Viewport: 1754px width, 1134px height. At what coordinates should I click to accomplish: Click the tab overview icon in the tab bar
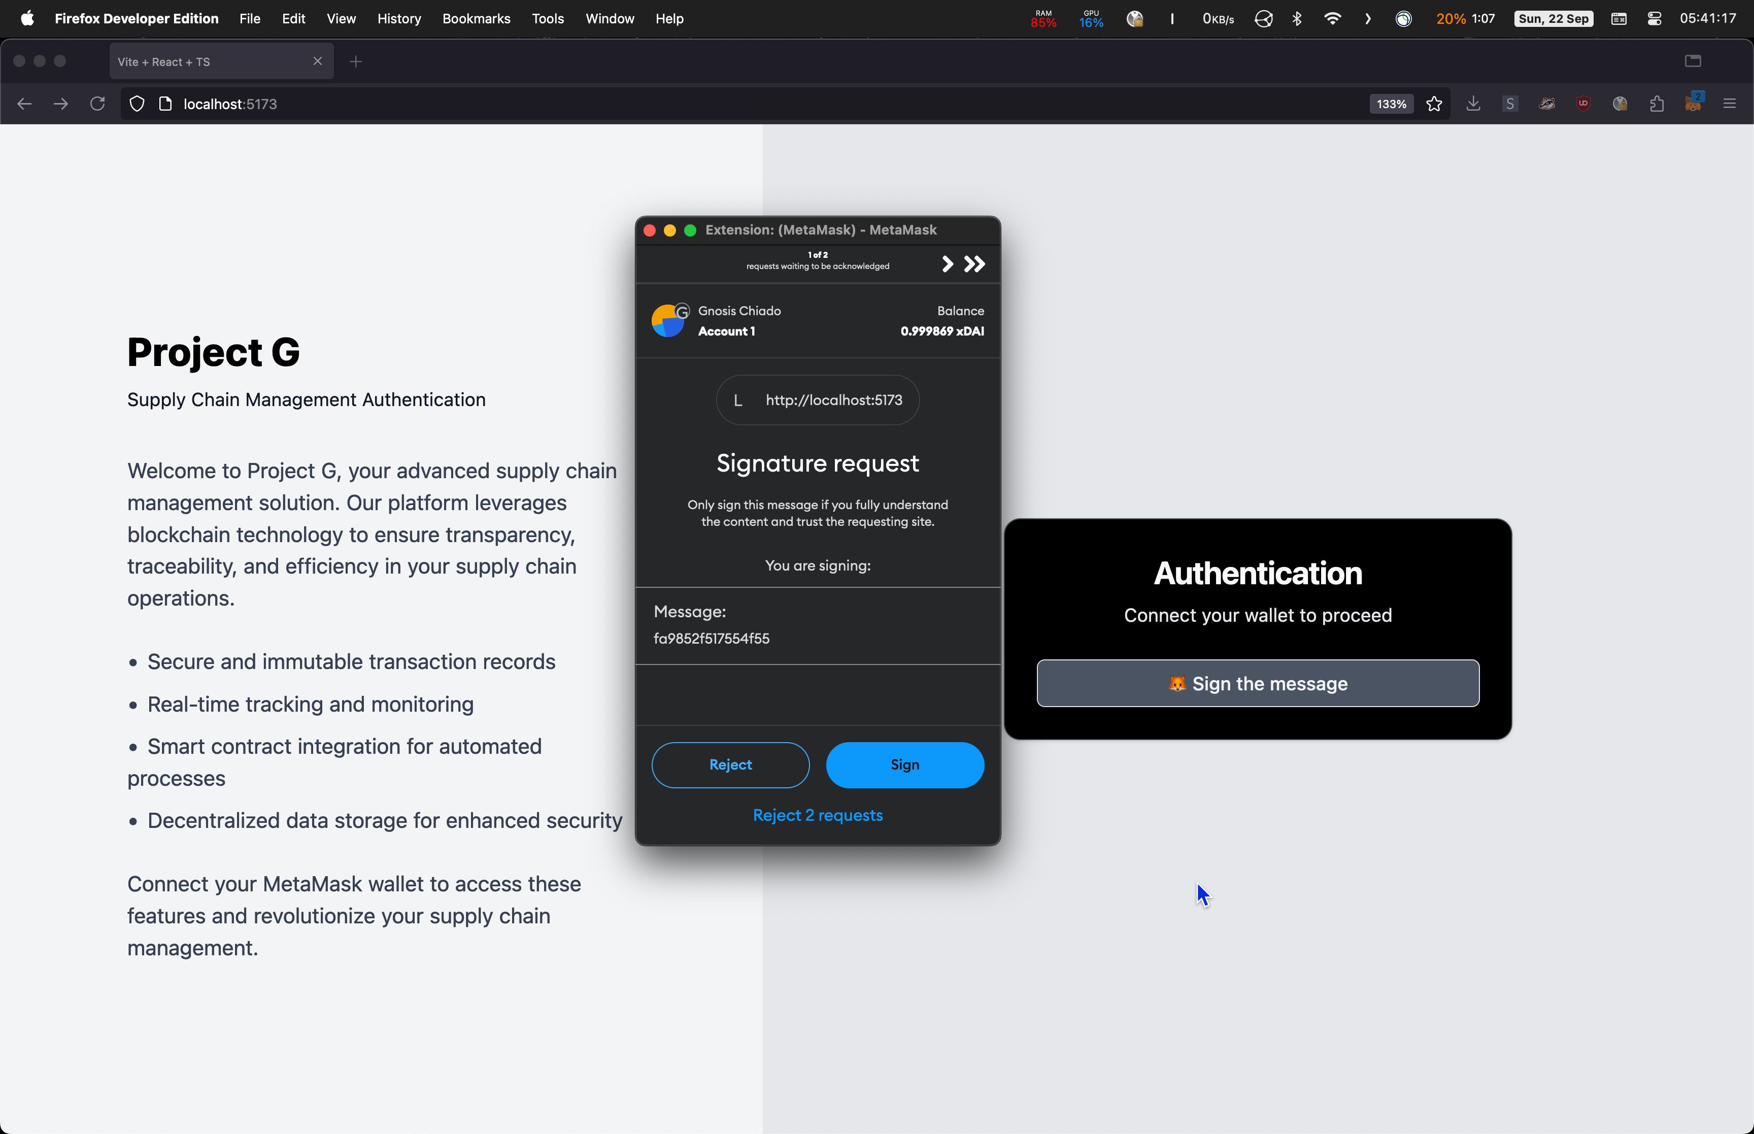coord(1693,61)
